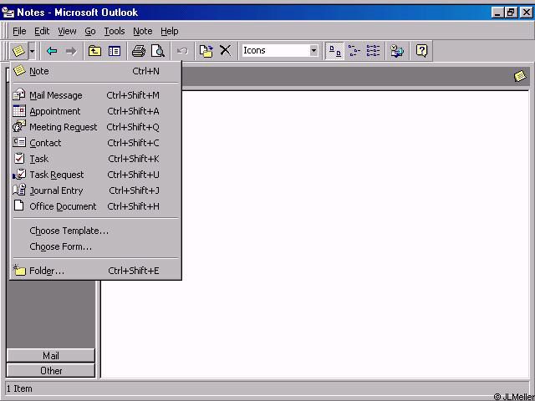The image size is (535, 401).
Task: Click the Other group button in Outlook Bar
Action: tap(50, 371)
